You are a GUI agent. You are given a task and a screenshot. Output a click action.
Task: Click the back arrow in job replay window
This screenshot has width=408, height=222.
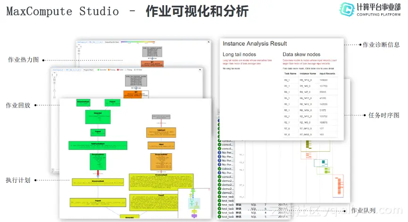tap(200, 70)
